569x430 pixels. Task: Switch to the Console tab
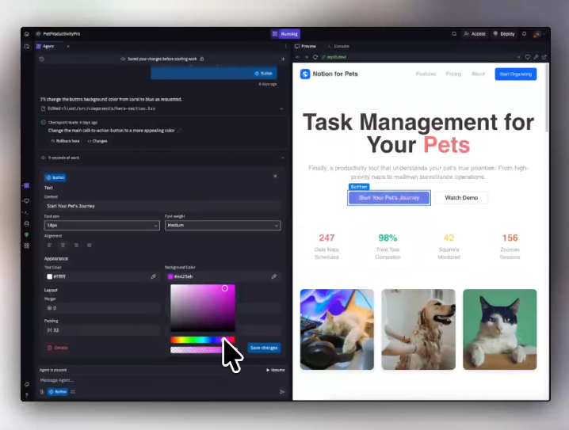pos(338,47)
